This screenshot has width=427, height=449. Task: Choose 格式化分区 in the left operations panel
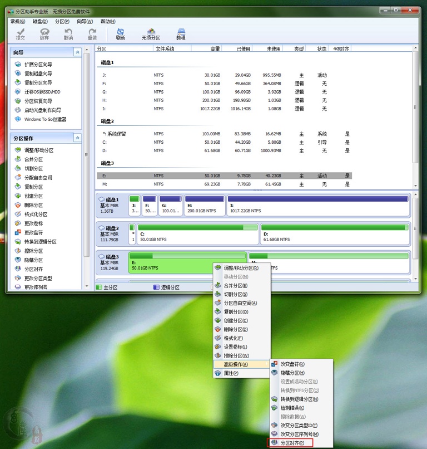36,214
